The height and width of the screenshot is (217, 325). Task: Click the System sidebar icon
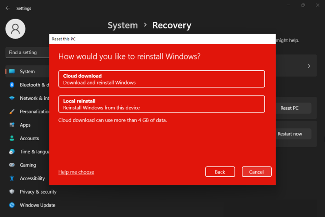[x=12, y=72]
